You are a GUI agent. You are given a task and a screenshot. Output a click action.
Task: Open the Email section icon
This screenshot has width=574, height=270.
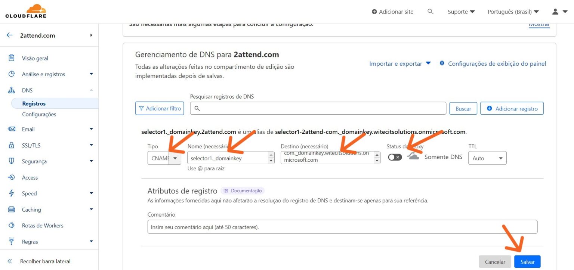[12, 129]
